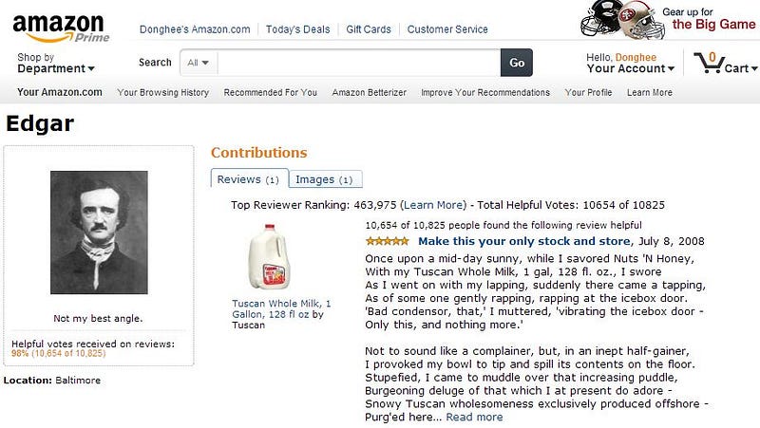Click Edgar's profile portrait photo
The height and width of the screenshot is (428, 760).
point(99,233)
